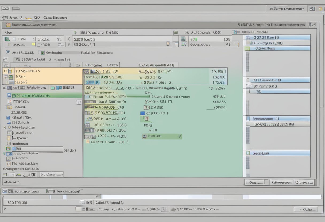Click the blue person icon beside I B8 Satoni
325x222 pixels.
pyautogui.click(x=9, y=122)
